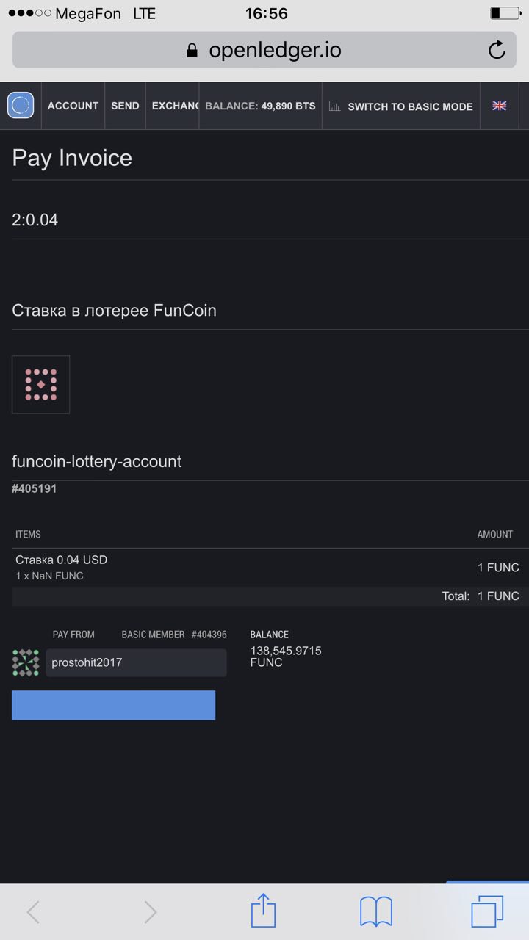
Task: Open the SEND tab
Action: tap(125, 106)
